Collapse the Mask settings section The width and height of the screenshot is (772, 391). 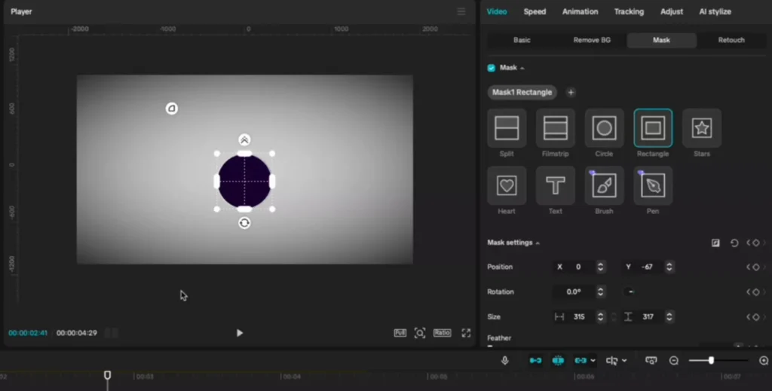click(x=538, y=243)
